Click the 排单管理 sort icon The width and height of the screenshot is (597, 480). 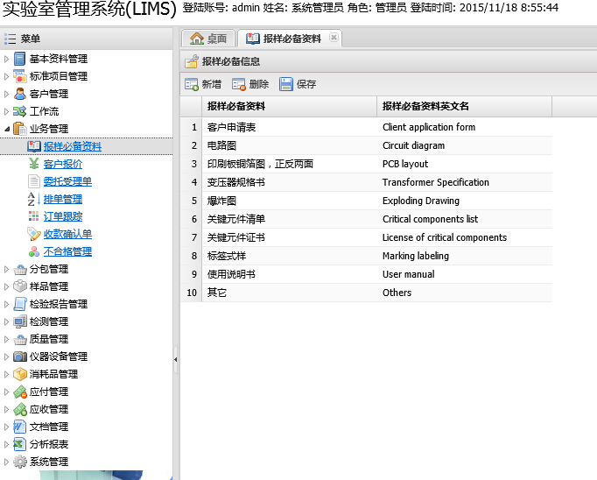(x=34, y=199)
